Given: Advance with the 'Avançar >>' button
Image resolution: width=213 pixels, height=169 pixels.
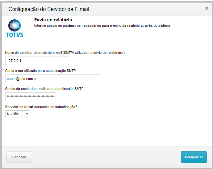Looking at the screenshot, I should tap(194, 157).
